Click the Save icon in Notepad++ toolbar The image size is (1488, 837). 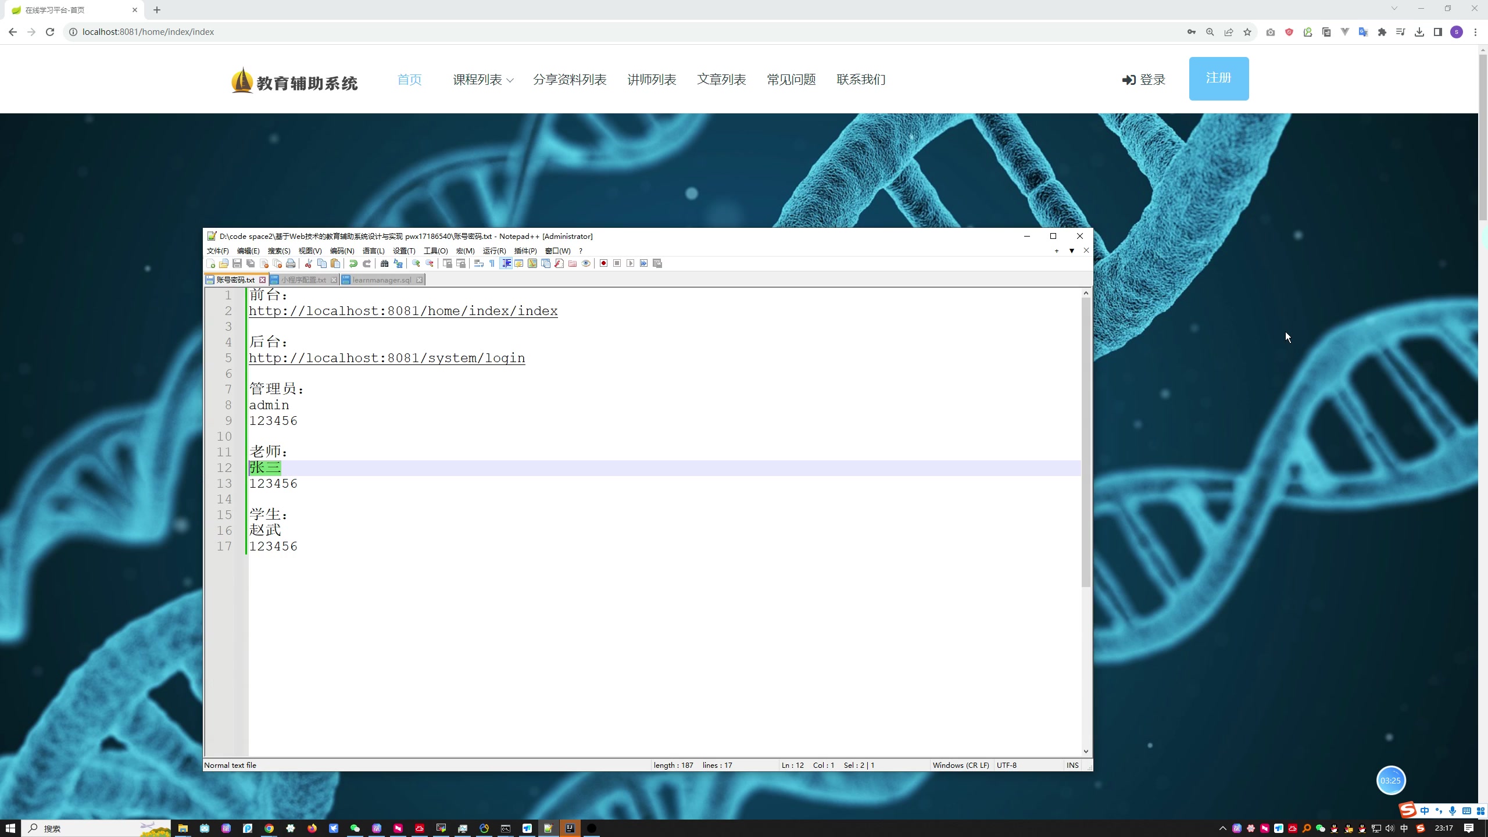pyautogui.click(x=237, y=264)
